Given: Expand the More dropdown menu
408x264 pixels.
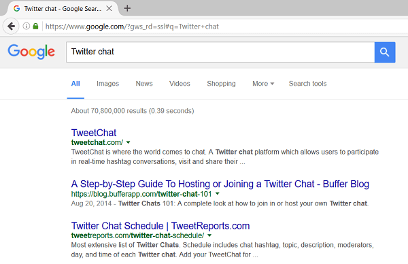Looking at the screenshot, I should (x=263, y=84).
